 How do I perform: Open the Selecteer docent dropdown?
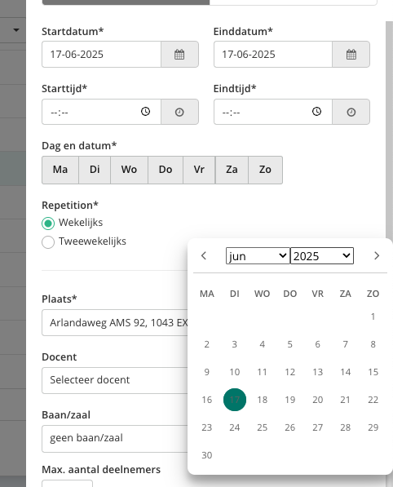click(x=115, y=380)
